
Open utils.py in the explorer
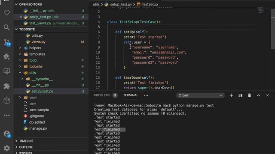pyautogui.click(x=37, y=36)
